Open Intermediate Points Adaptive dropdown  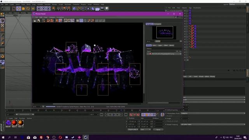click(213, 113)
